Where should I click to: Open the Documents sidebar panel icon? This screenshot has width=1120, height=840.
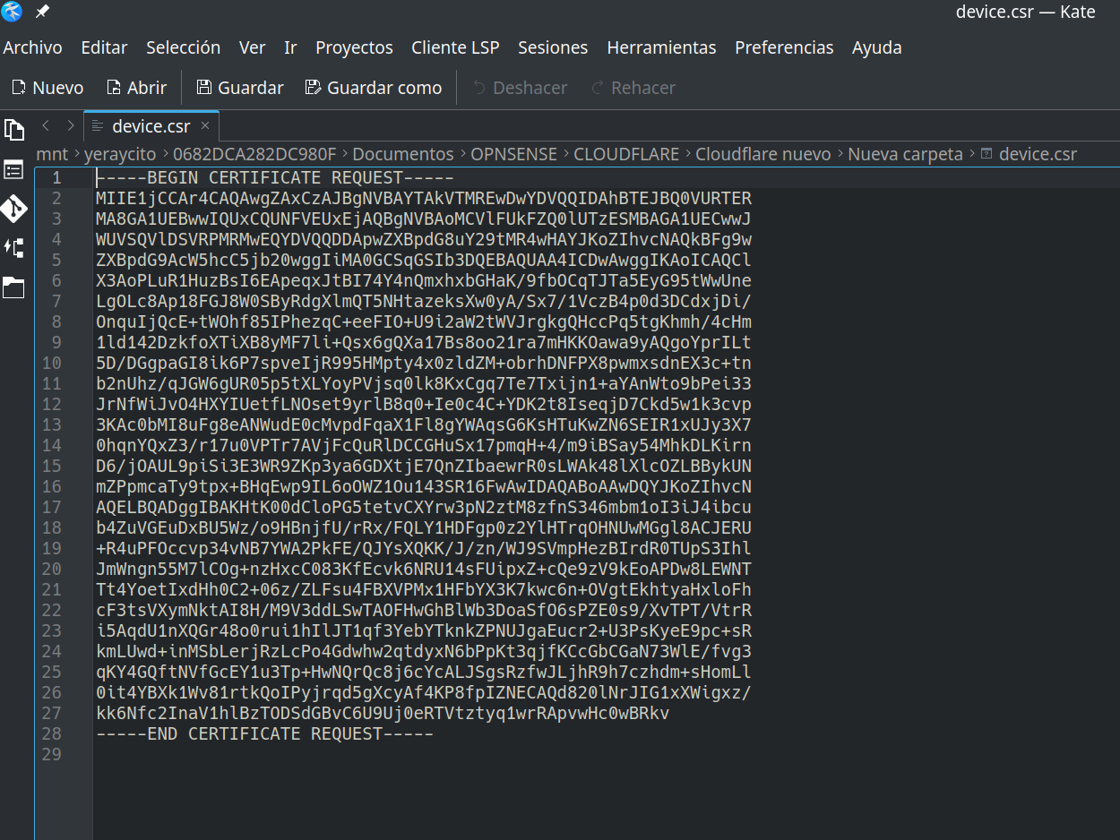[x=13, y=129]
